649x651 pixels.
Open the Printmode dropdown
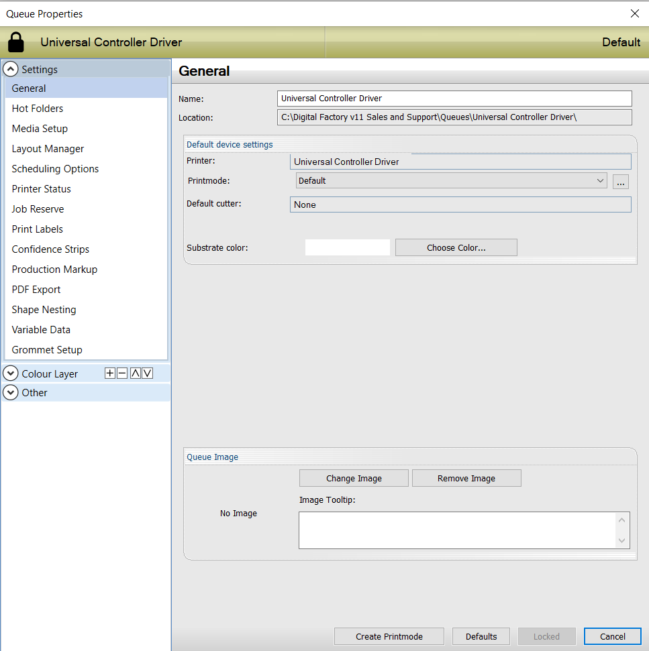(x=452, y=180)
